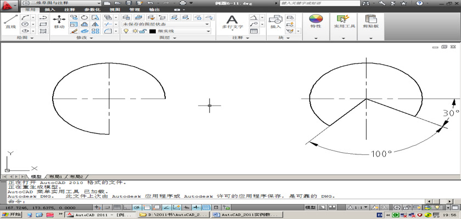Open the annotation scale 1:1 dropdown
The height and width of the screenshot is (219, 461).
tap(357, 208)
